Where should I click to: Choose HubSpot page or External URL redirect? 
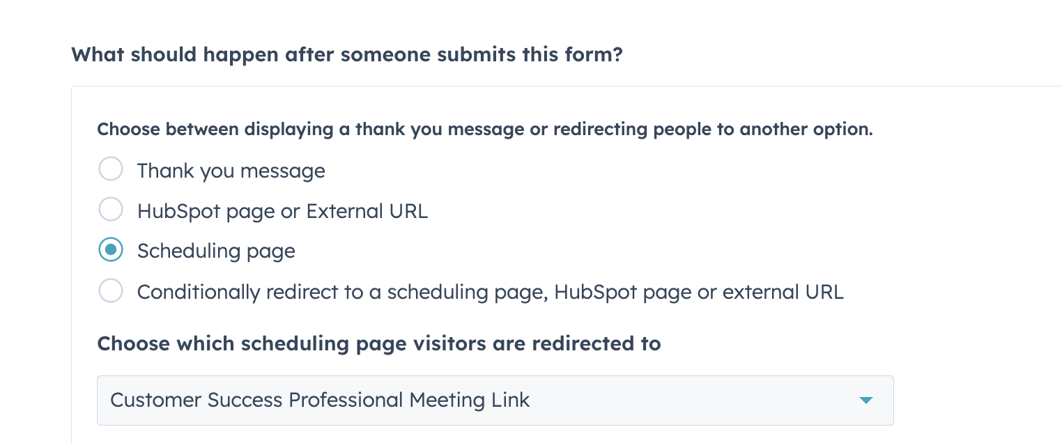click(111, 209)
